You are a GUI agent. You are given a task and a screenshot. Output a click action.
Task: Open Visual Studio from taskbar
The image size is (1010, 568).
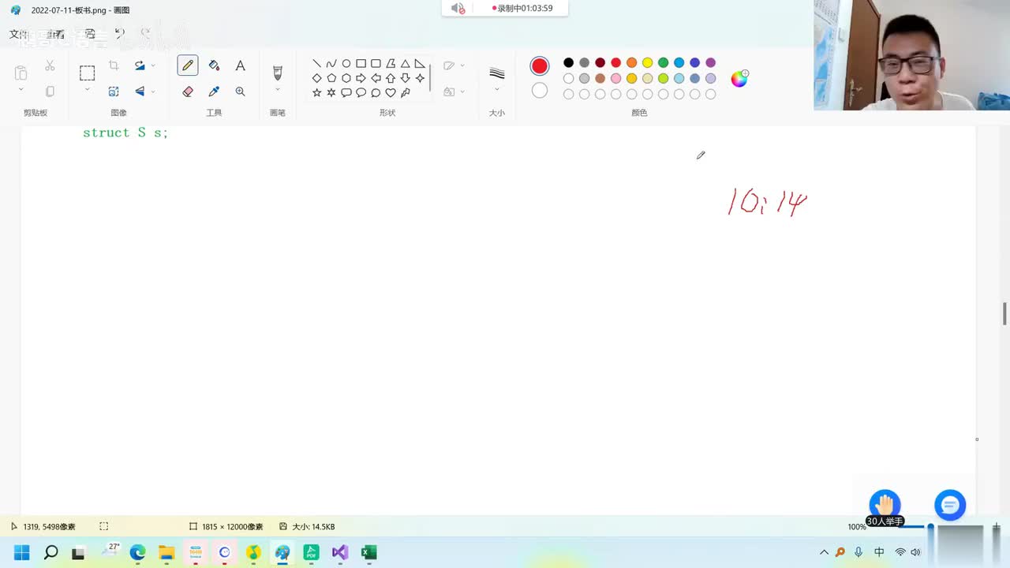coord(340,552)
